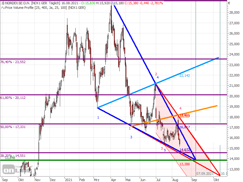The image size is (243, 182).
Task: Click 22,000 on the price axis
Action: (234, 75)
